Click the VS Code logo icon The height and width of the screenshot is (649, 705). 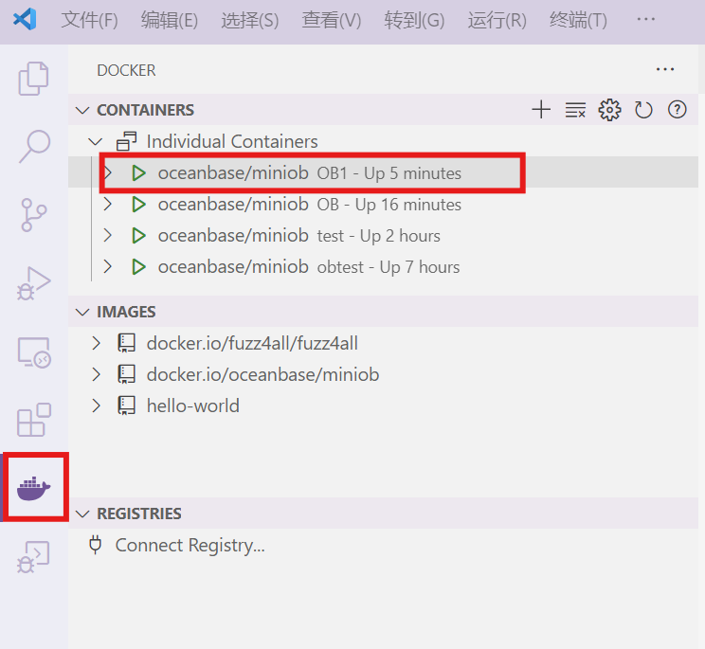(25, 19)
